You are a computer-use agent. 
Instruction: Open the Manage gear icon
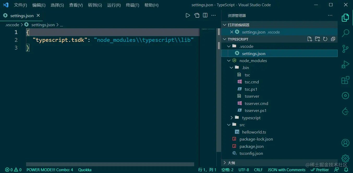(345, 158)
